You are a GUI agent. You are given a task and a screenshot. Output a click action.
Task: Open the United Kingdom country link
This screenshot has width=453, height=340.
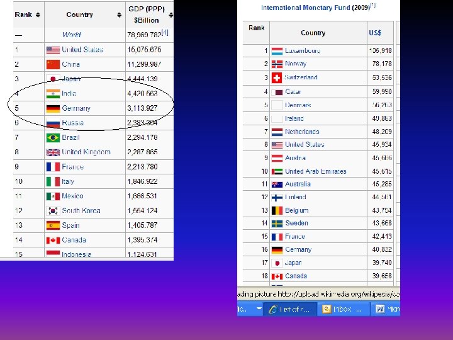click(x=86, y=152)
